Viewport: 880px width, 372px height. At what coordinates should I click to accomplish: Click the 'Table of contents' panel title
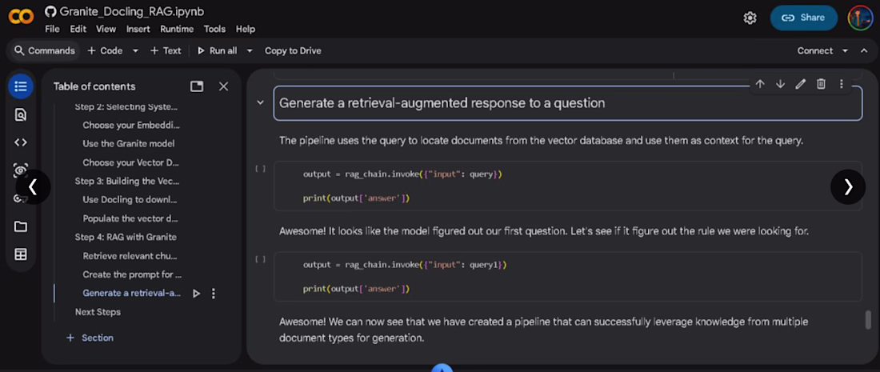click(x=94, y=86)
